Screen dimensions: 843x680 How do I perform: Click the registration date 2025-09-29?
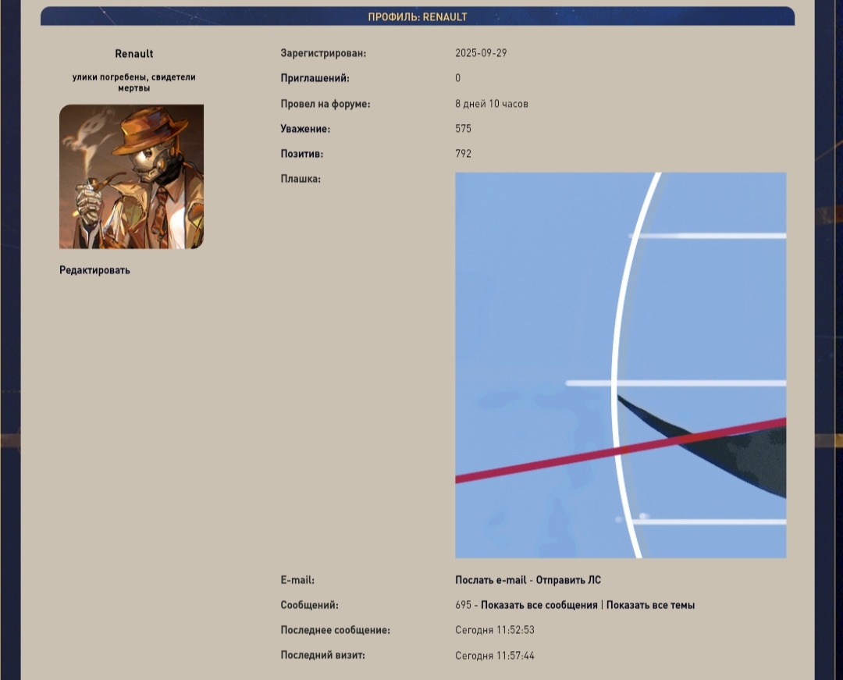[x=481, y=52]
